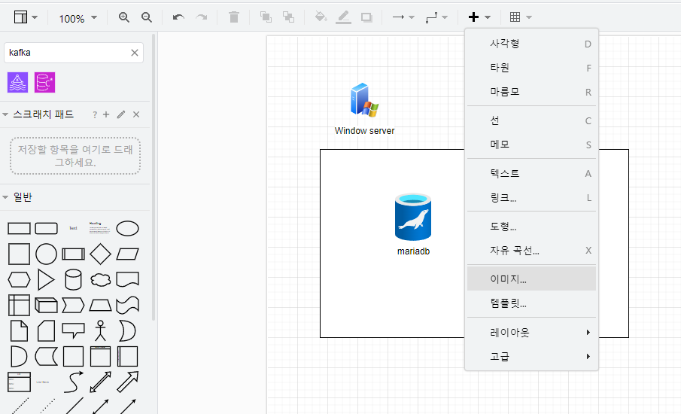Select the cylinder shape

(x=73, y=280)
